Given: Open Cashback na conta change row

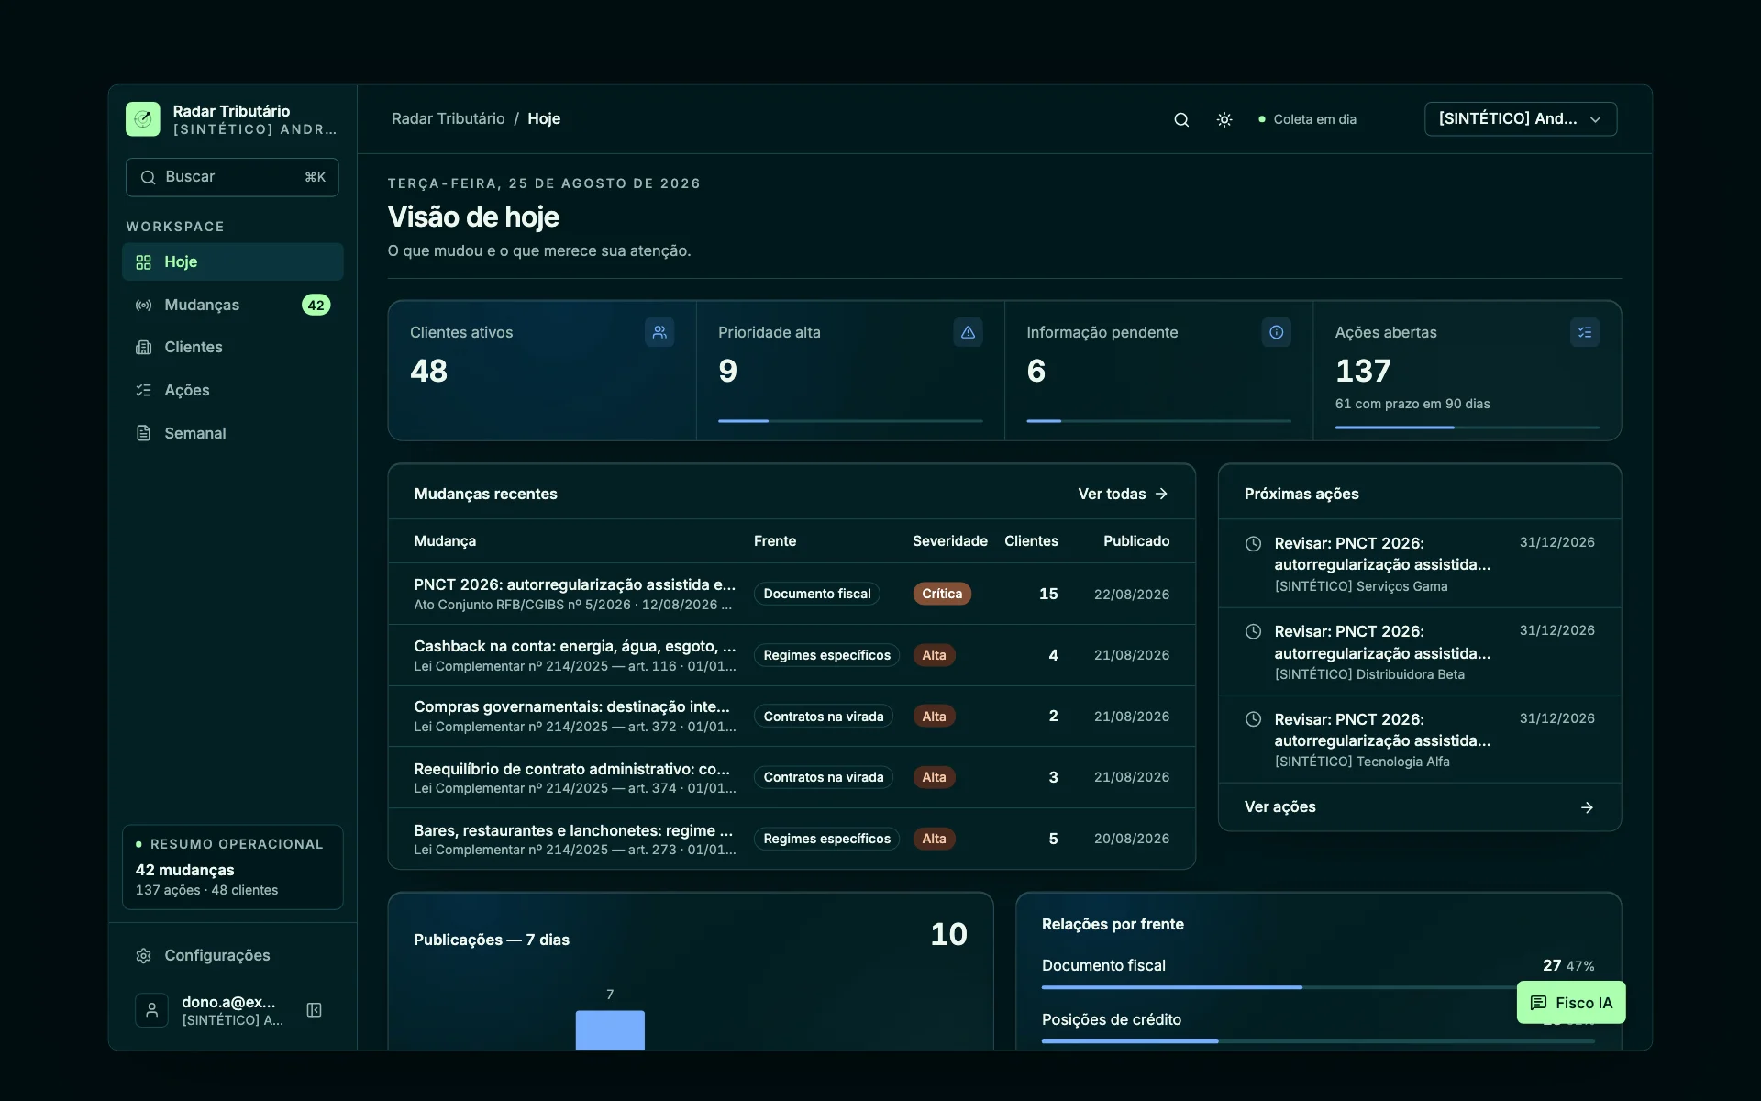Looking at the screenshot, I should pyautogui.click(x=792, y=655).
